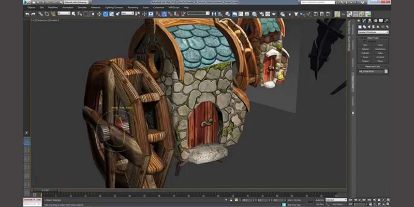Open the Modifiers menu
Screen dimensions: 414x207
[53, 7]
